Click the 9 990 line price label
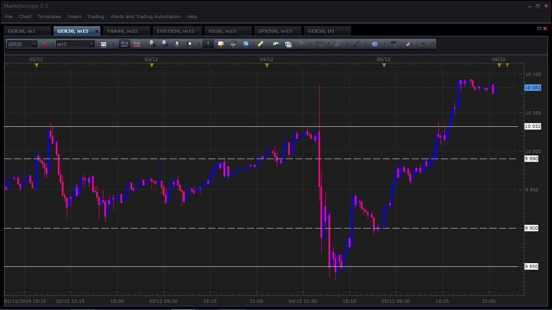 tap(531, 159)
